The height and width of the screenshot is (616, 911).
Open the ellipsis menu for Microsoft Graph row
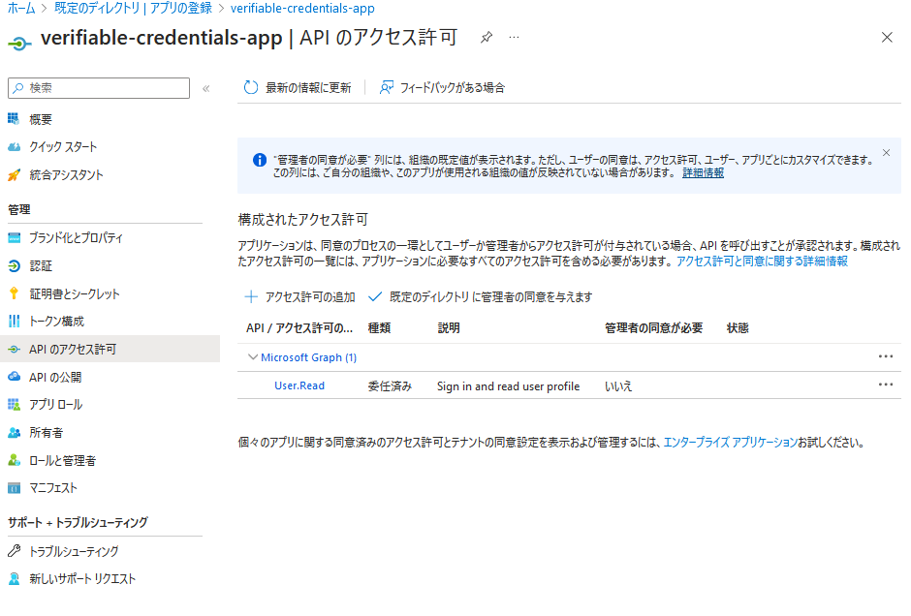[x=885, y=356]
